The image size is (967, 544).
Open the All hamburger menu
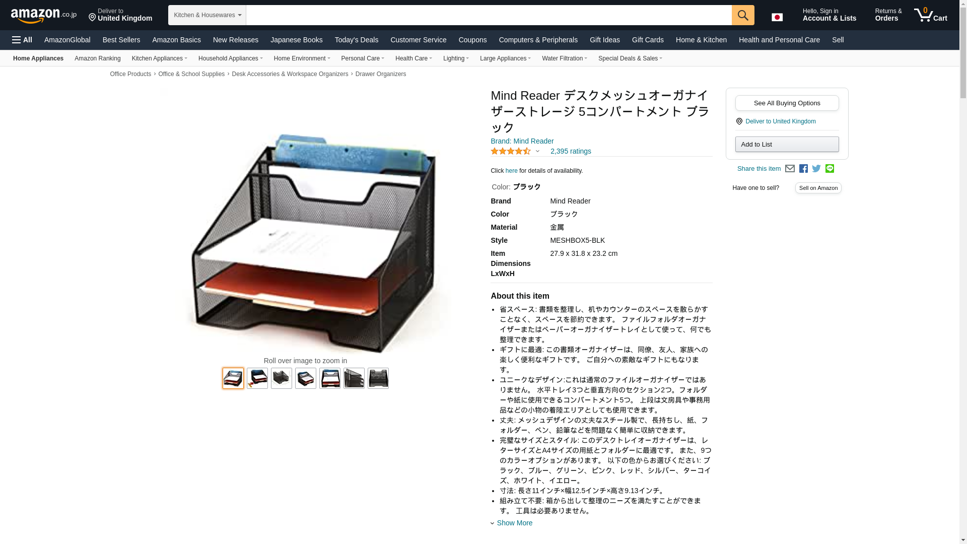point(22,40)
